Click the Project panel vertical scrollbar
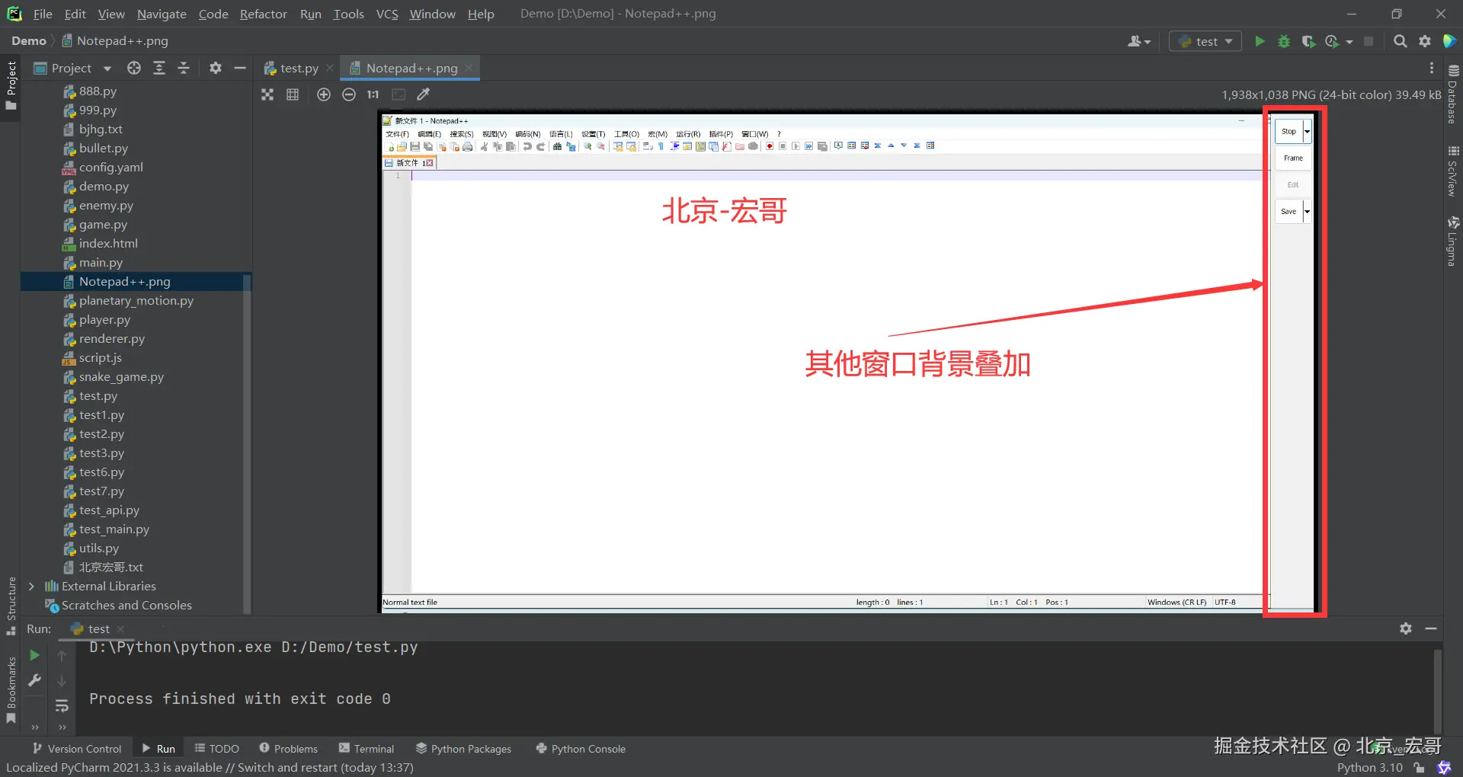Viewport: 1463px width, 777px height. coord(246,443)
